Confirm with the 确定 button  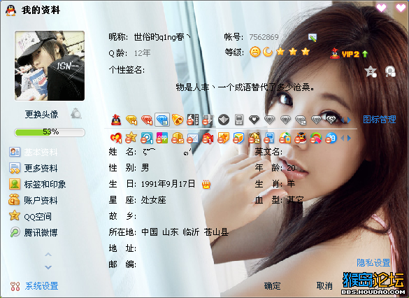(x=272, y=286)
